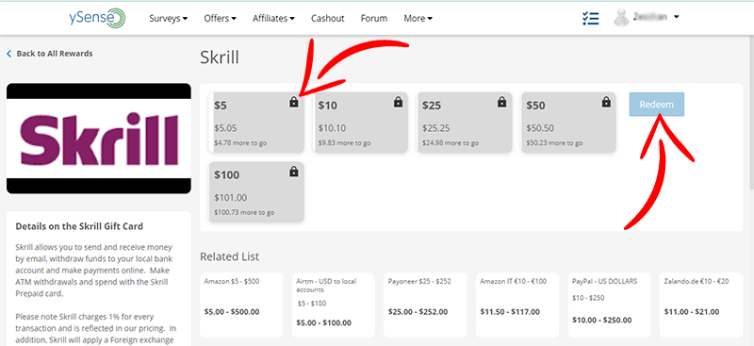754x346 pixels.
Task: Open the checklist icon in the header
Action: pyautogui.click(x=591, y=18)
